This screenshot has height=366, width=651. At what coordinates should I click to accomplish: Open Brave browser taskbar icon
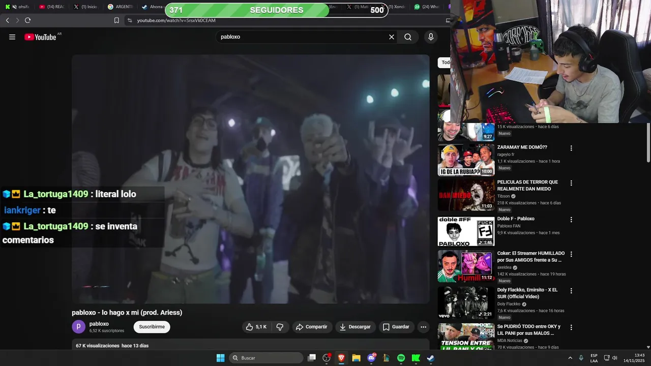[x=341, y=358]
